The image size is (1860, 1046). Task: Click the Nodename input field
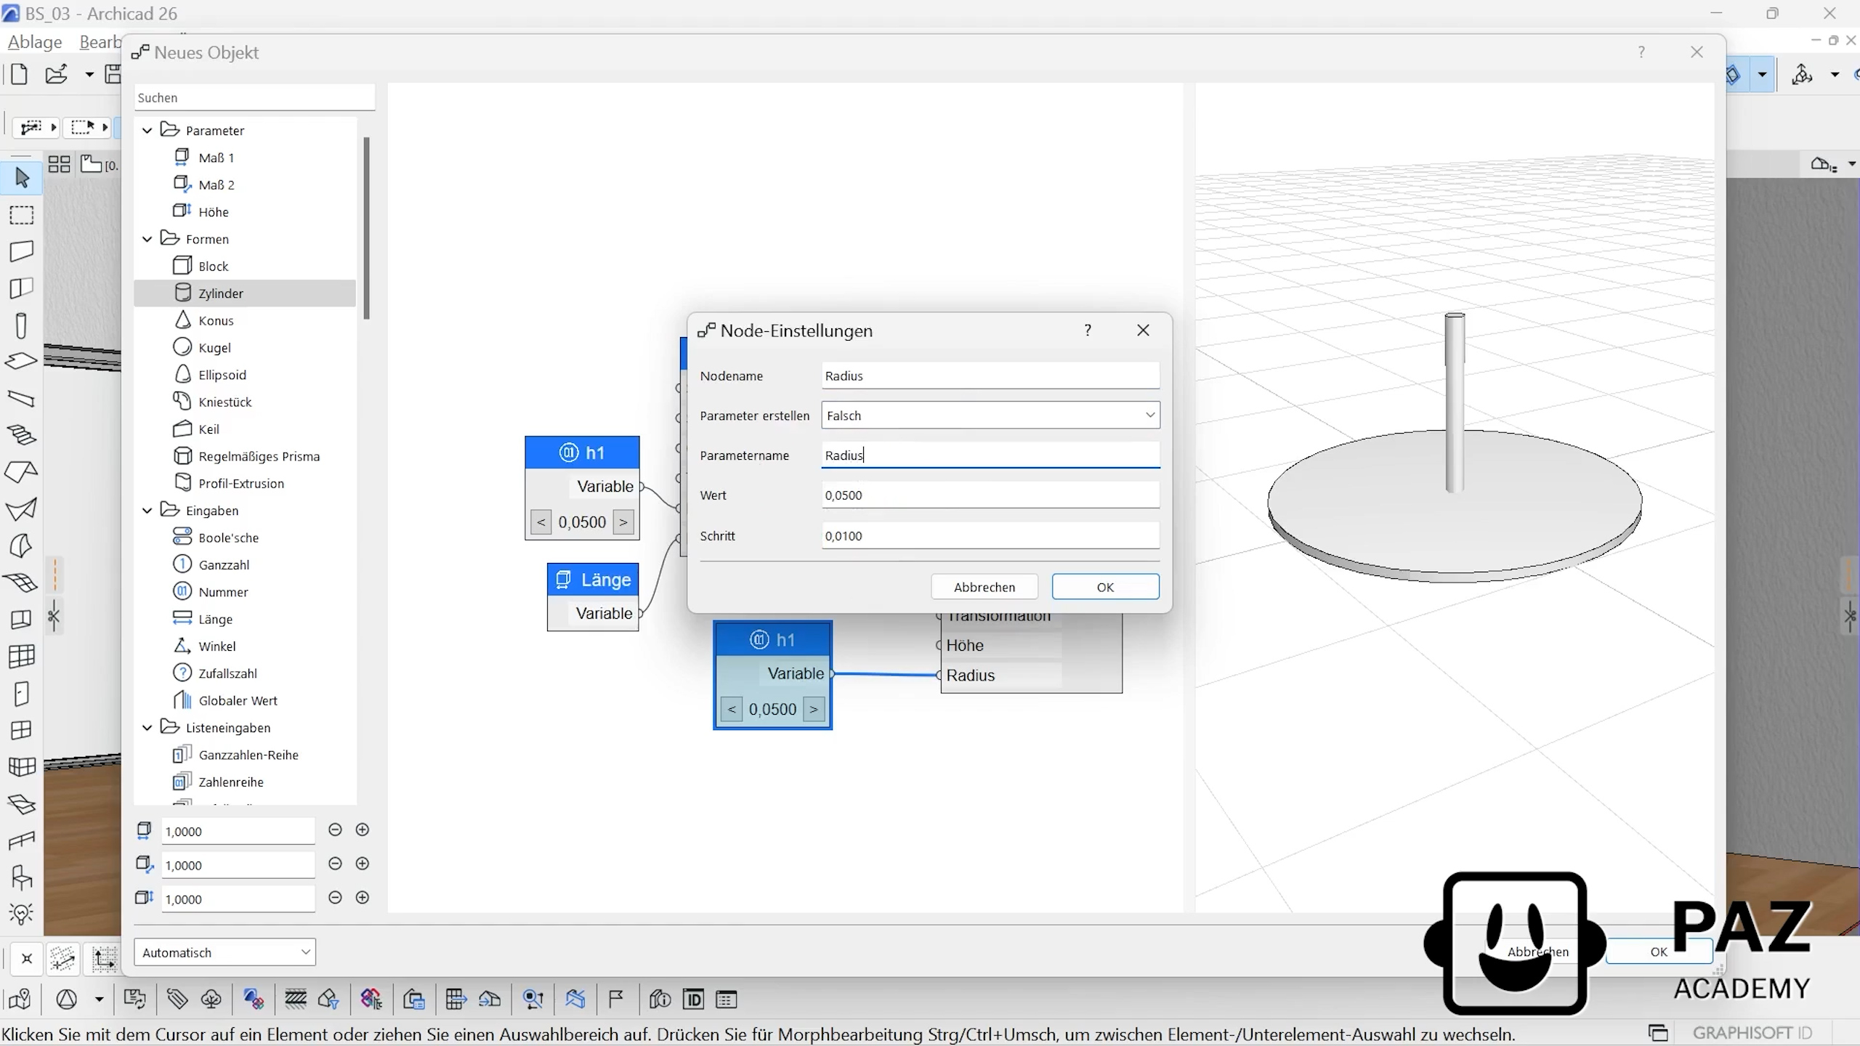[x=990, y=376]
